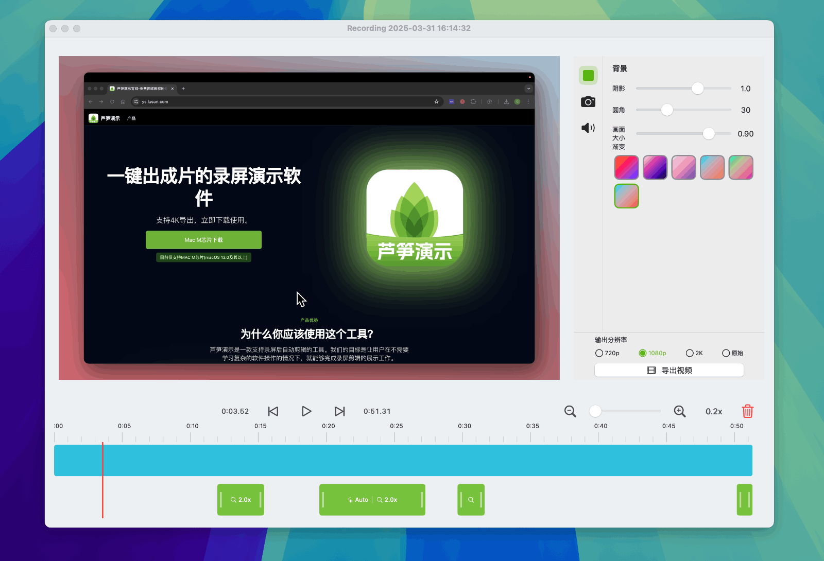Click the frame size value 0.90
The height and width of the screenshot is (561, 824).
tap(745, 134)
